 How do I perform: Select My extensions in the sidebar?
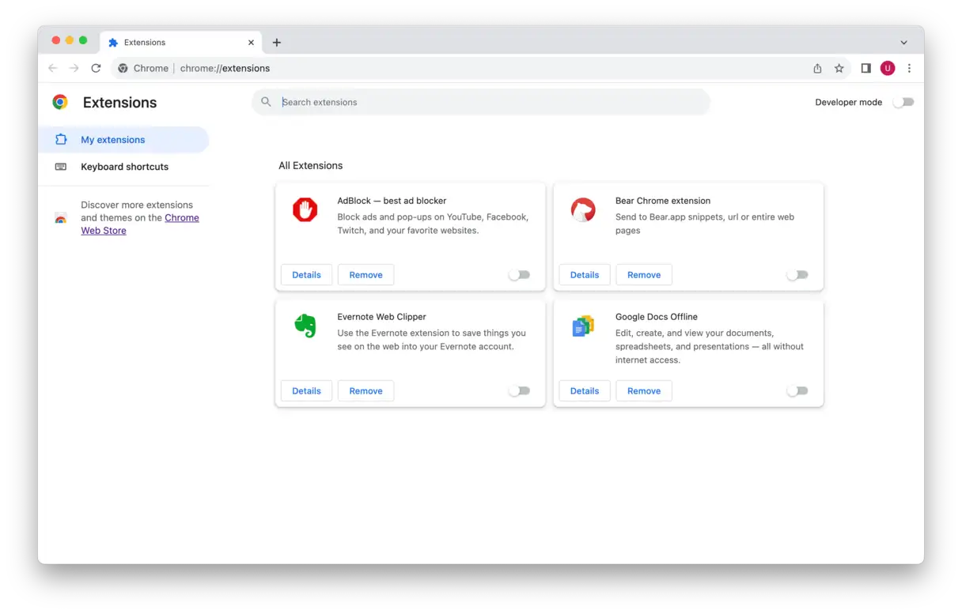point(112,140)
